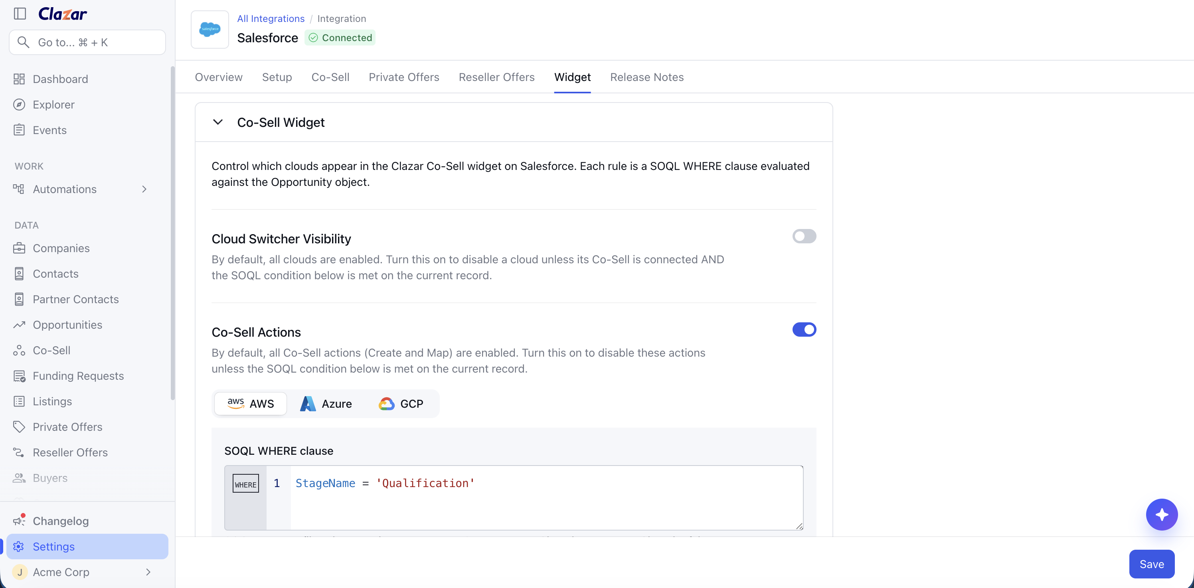The width and height of the screenshot is (1194, 588).
Task: Click the Acme Corp avatar
Action: (x=20, y=572)
